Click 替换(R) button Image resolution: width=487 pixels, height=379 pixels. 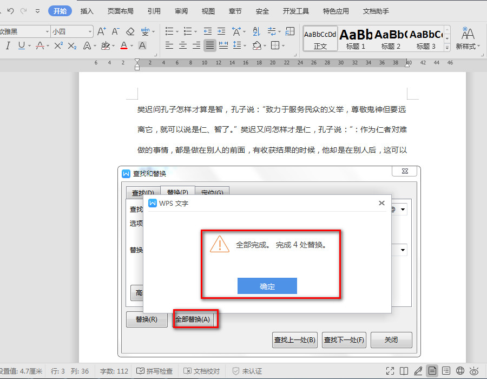pos(147,319)
